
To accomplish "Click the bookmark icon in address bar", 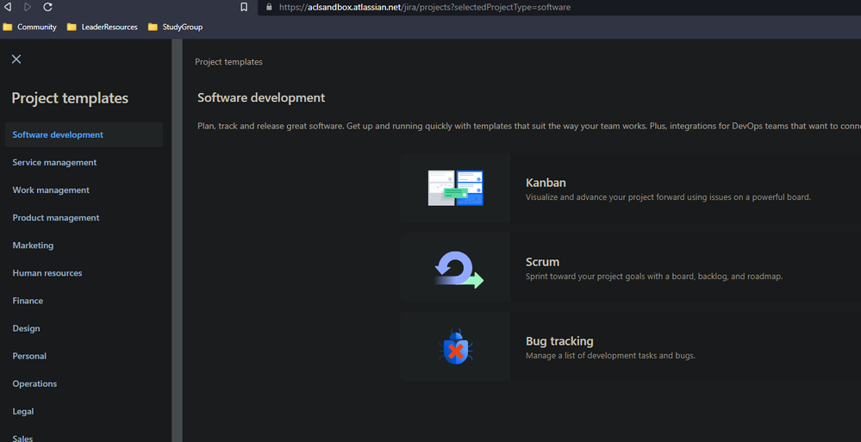I will coord(244,7).
